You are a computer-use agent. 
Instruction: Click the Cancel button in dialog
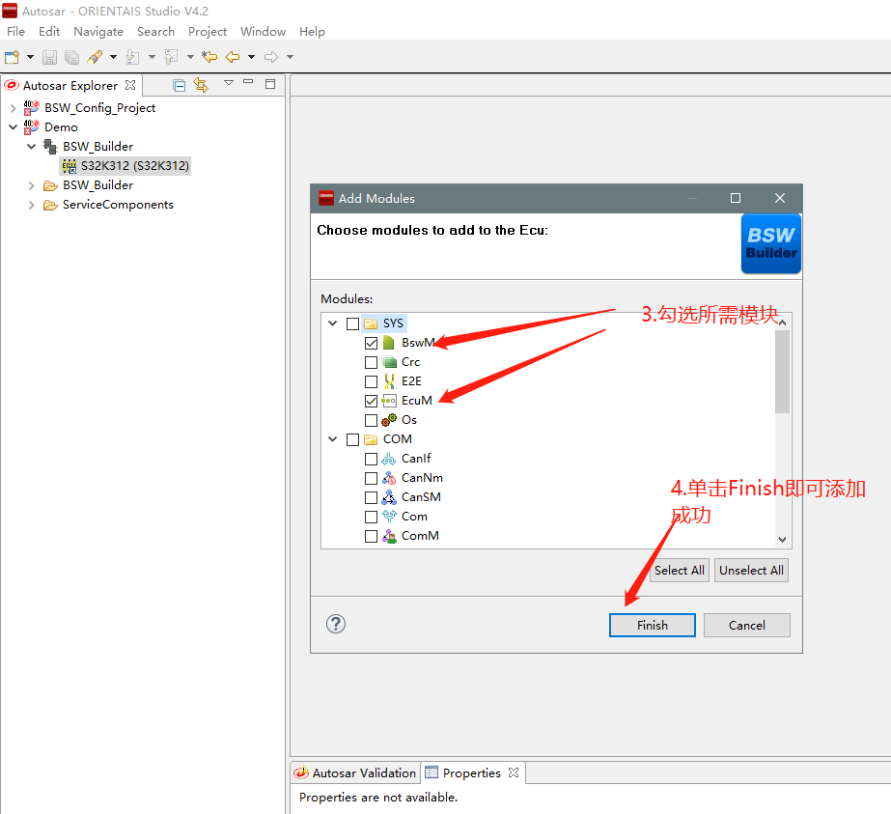746,625
